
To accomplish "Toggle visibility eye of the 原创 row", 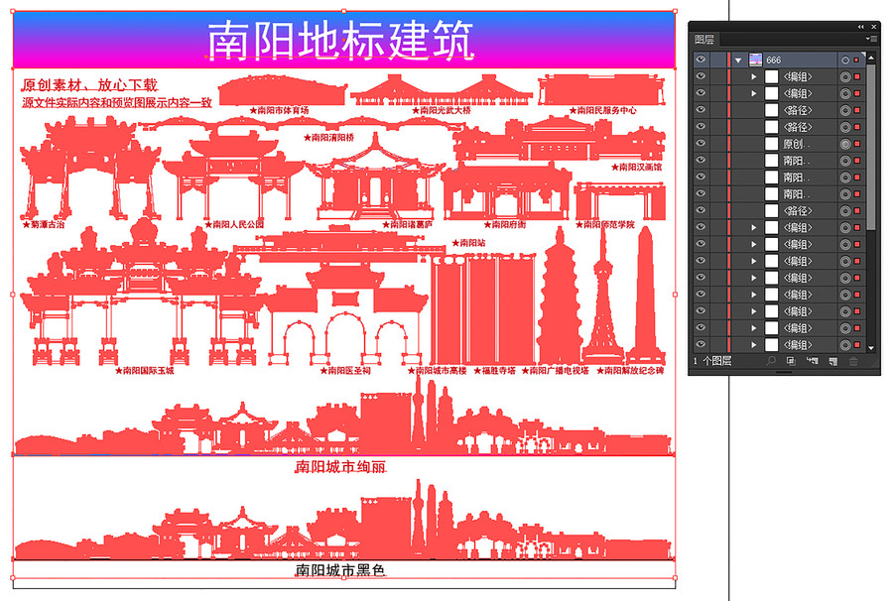I will pos(701,143).
